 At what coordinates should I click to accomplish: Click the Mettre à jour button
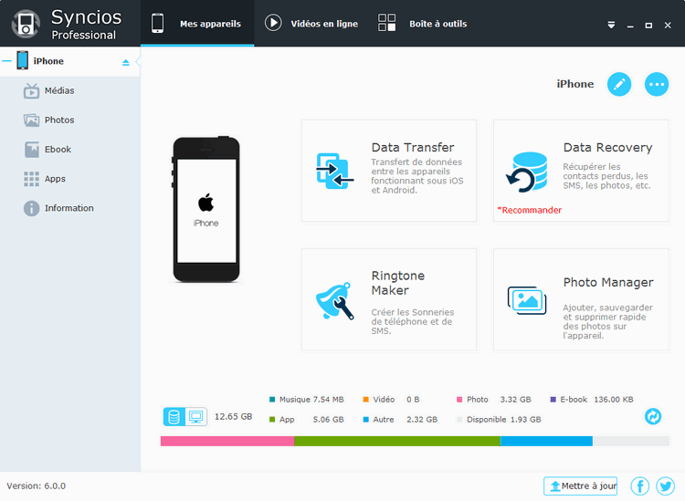click(x=581, y=485)
